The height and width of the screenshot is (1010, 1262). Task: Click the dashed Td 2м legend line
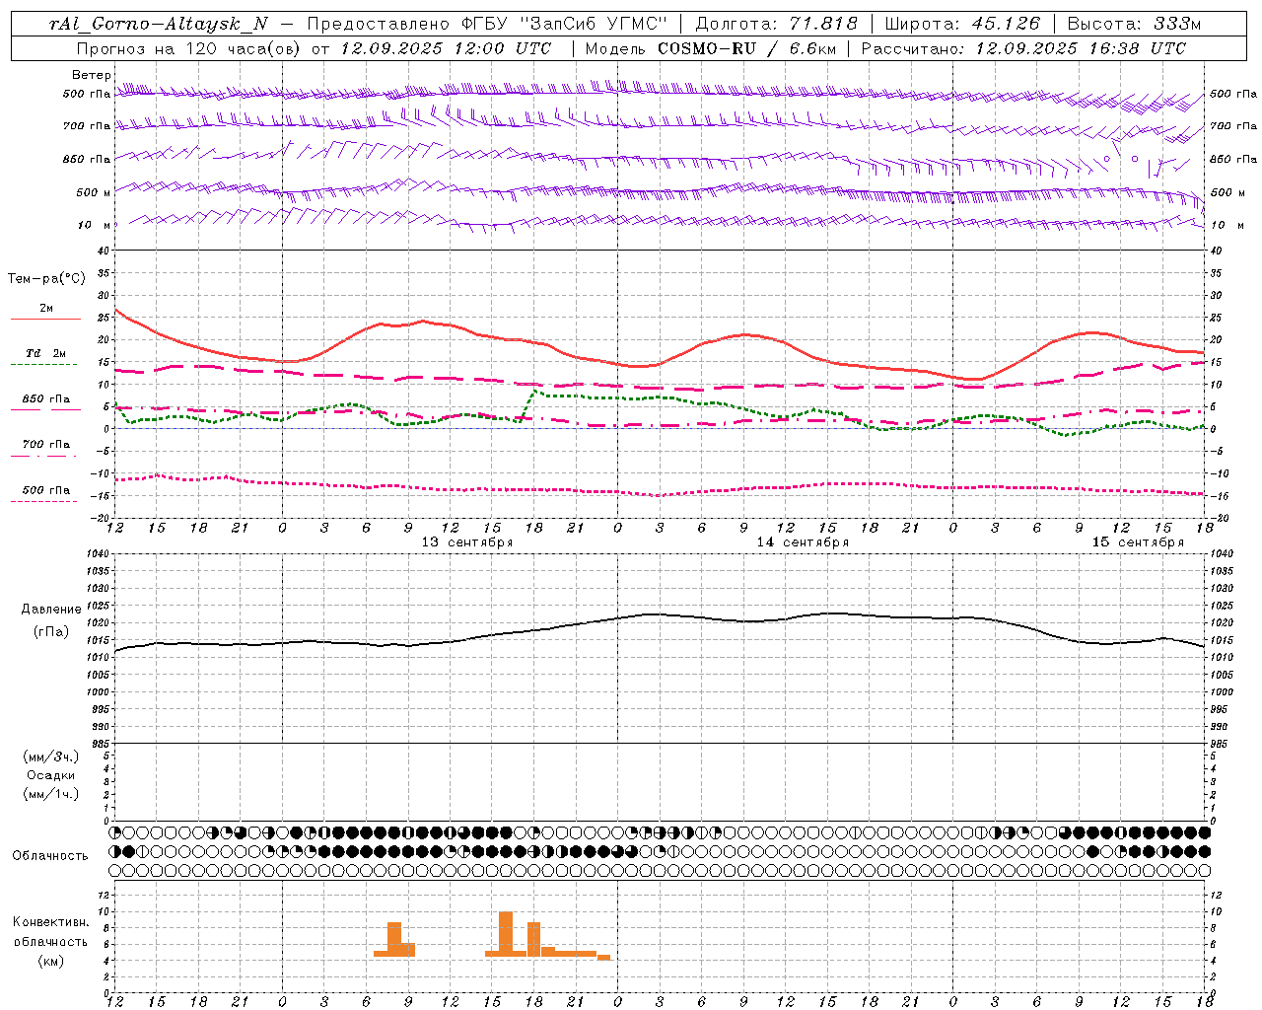pos(44,365)
